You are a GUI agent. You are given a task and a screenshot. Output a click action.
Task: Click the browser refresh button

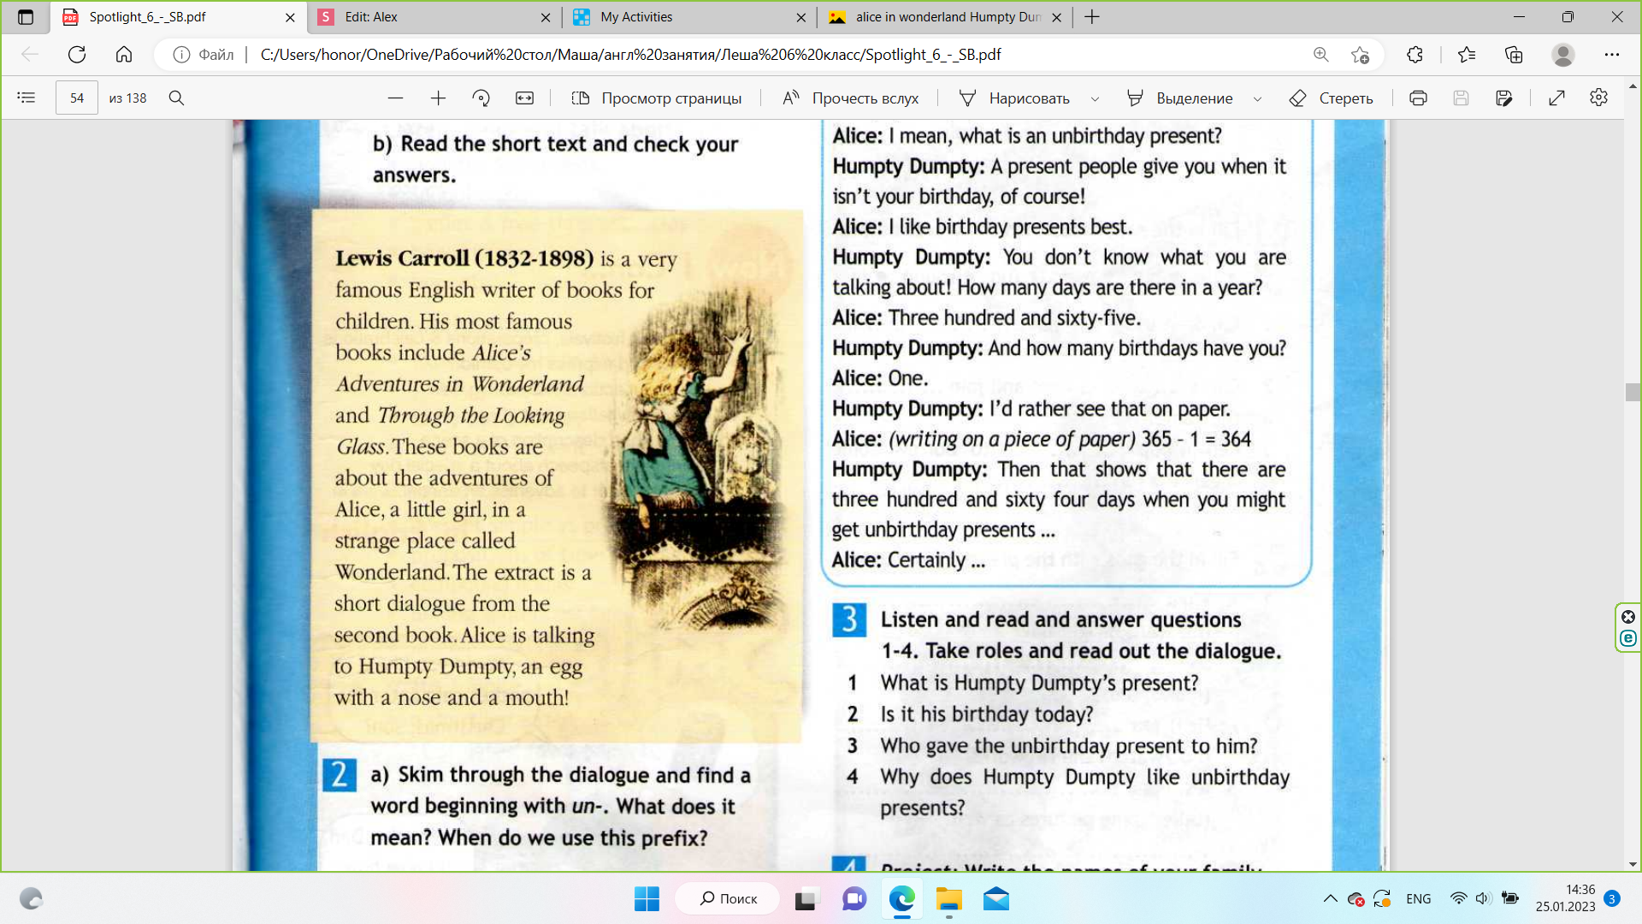(x=77, y=55)
